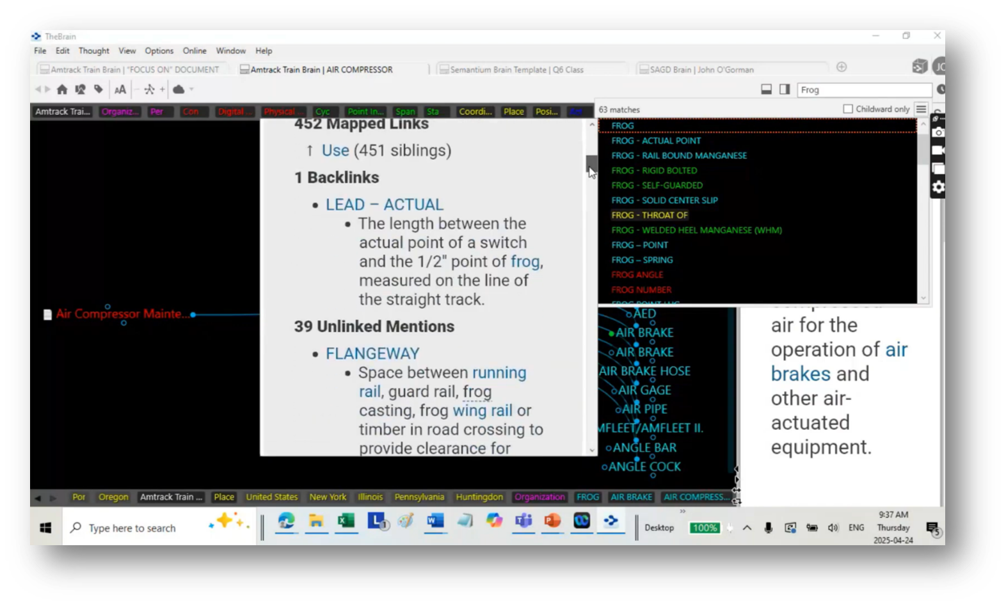Image resolution: width=1006 pixels, height=606 pixels.
Task: Click the back arrow in toolbar
Action: click(x=38, y=90)
